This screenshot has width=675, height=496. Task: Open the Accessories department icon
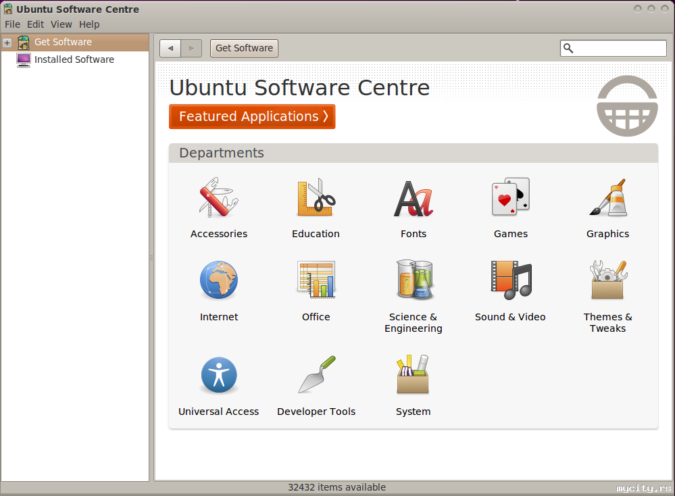219,197
